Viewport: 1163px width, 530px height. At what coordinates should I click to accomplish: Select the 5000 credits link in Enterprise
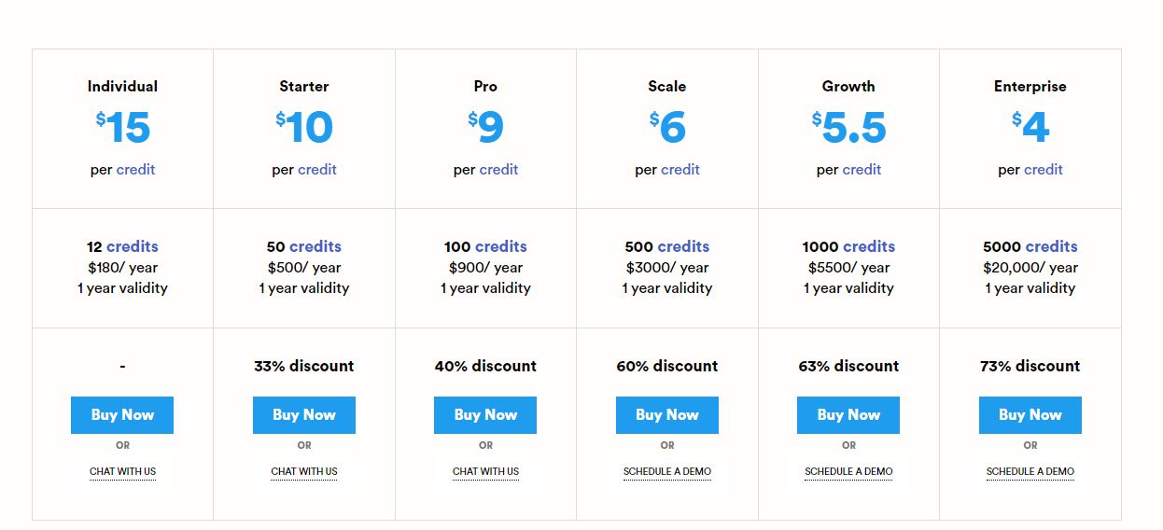point(1051,246)
